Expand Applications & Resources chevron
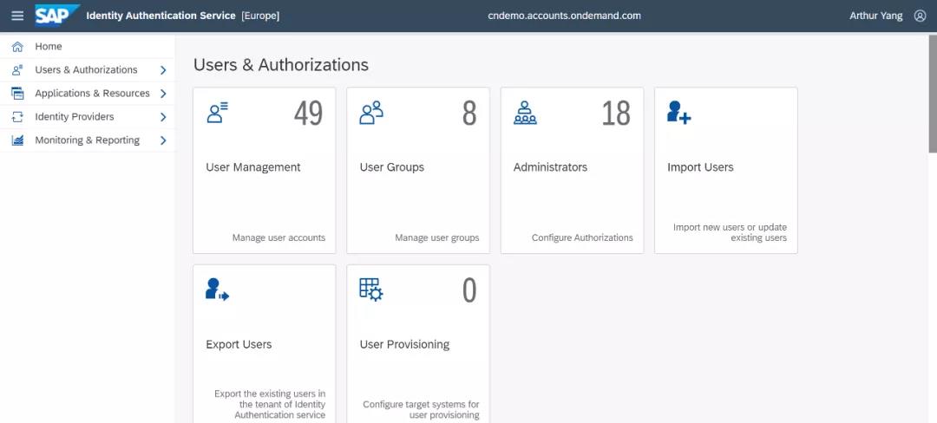Screen dimensions: 937x423 [x=163, y=94]
